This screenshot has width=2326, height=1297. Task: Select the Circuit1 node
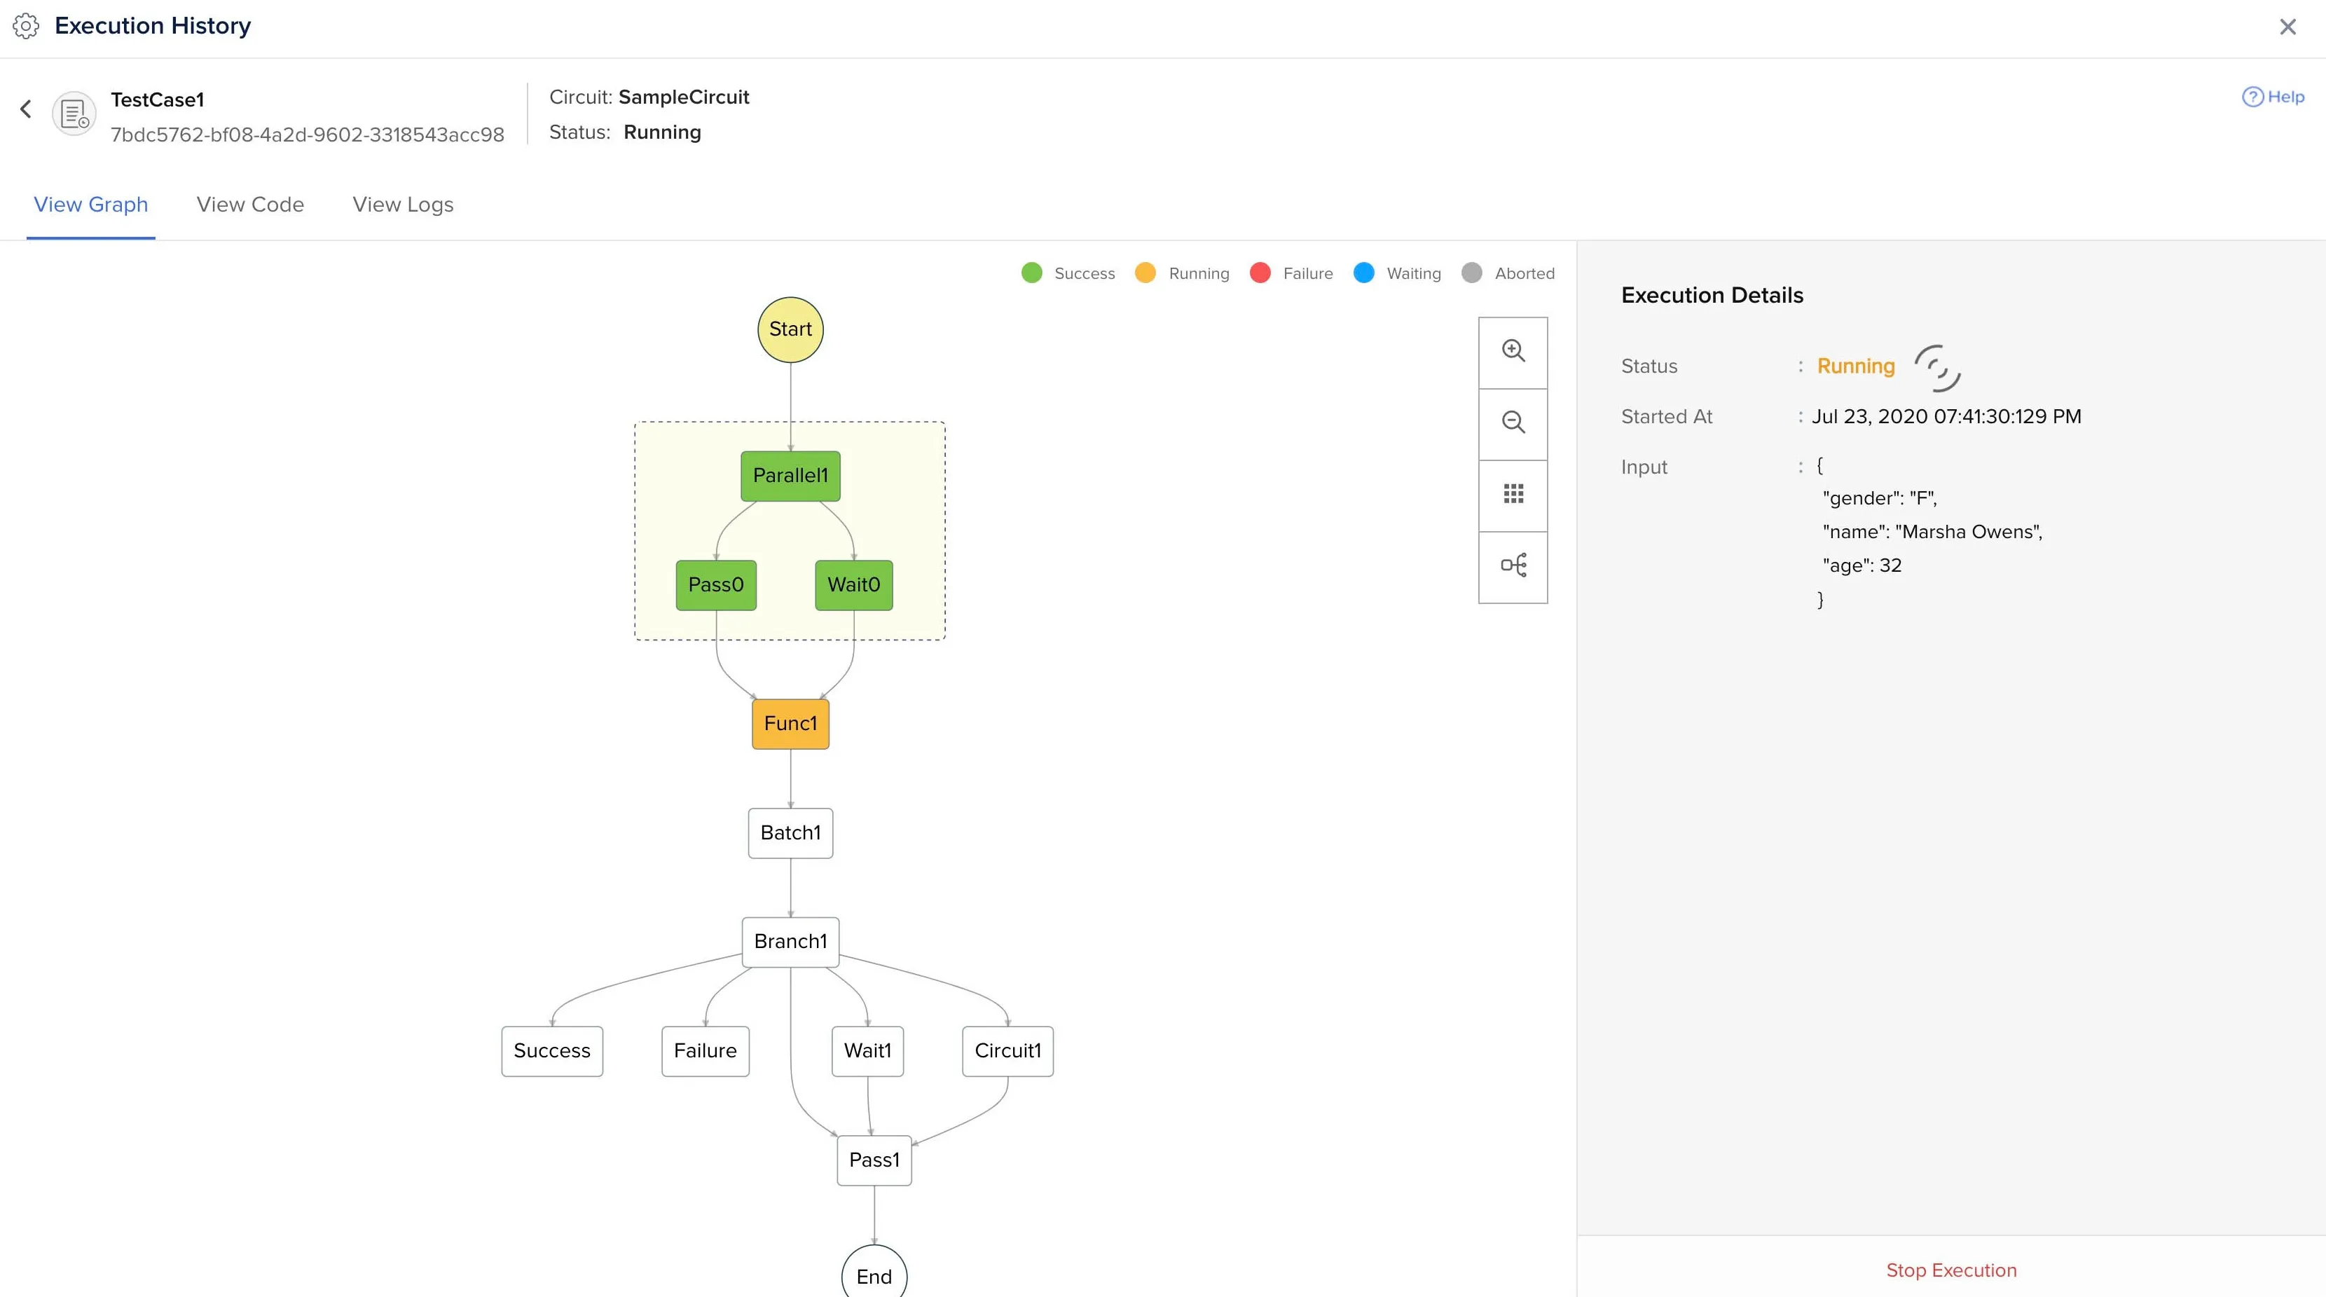[x=1007, y=1051]
